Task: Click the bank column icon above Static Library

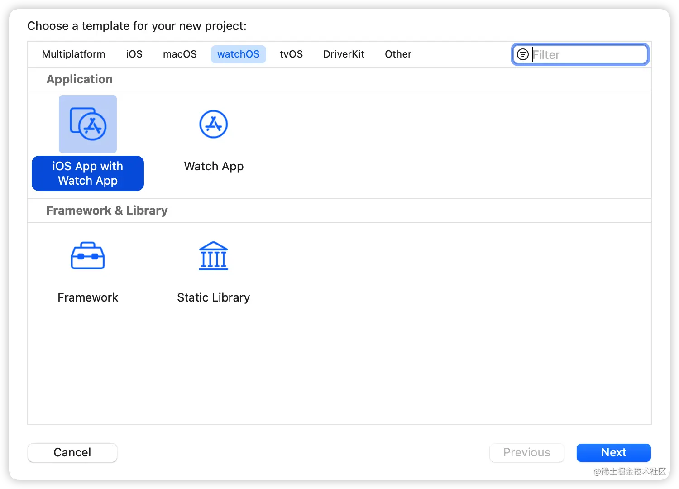Action: click(213, 256)
